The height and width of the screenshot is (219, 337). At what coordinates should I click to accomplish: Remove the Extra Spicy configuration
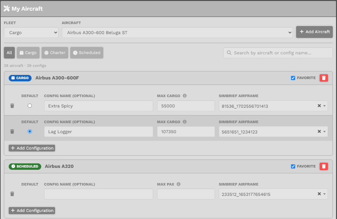12,106
